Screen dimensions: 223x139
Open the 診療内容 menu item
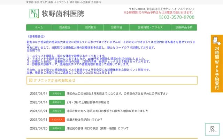116,27
